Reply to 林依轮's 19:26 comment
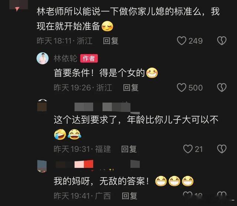 131,87
